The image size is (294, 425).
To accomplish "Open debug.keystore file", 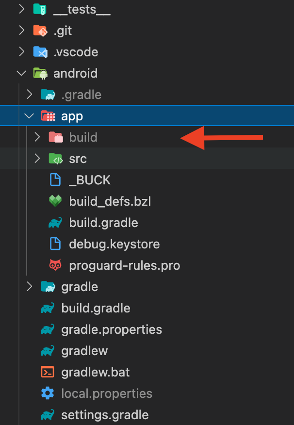I will (114, 244).
